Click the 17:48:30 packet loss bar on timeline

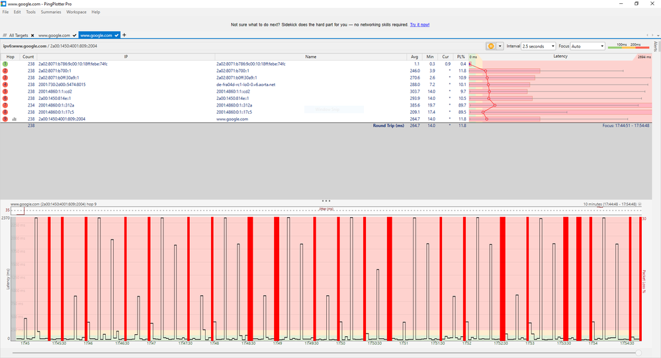250,279
